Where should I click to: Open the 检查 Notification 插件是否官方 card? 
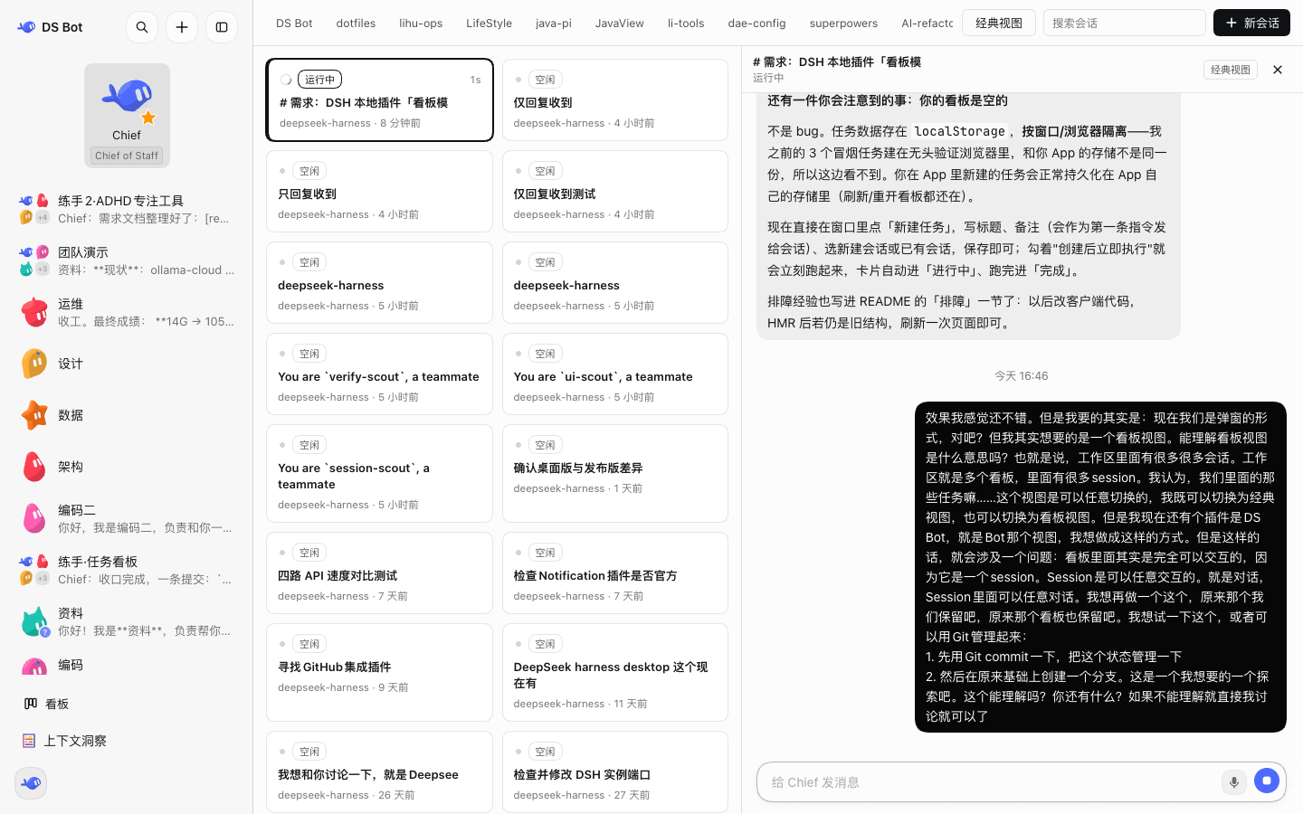[x=615, y=573]
